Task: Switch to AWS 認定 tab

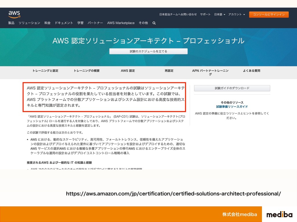Action: tap(128, 71)
